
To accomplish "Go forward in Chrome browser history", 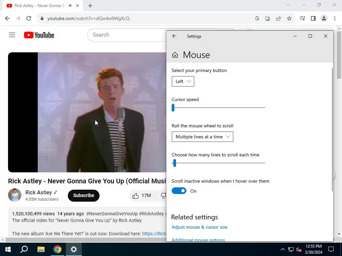I will tap(18, 19).
